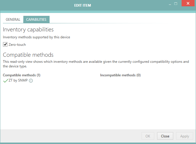
Task: Select the ZT by SNMP method entry
Action: tap(18, 81)
